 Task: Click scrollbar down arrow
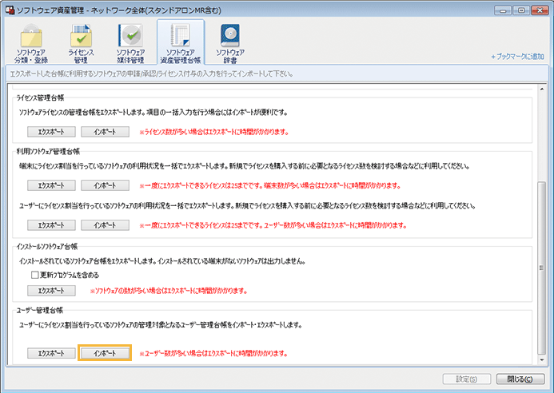point(542,360)
